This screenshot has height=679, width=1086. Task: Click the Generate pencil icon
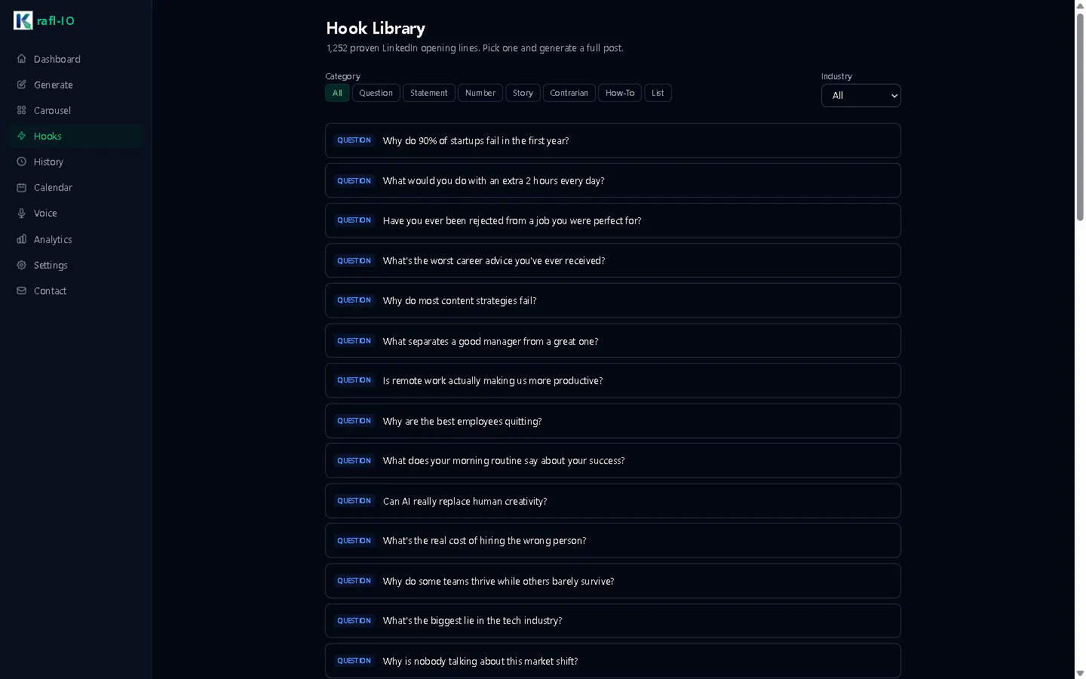(x=22, y=84)
